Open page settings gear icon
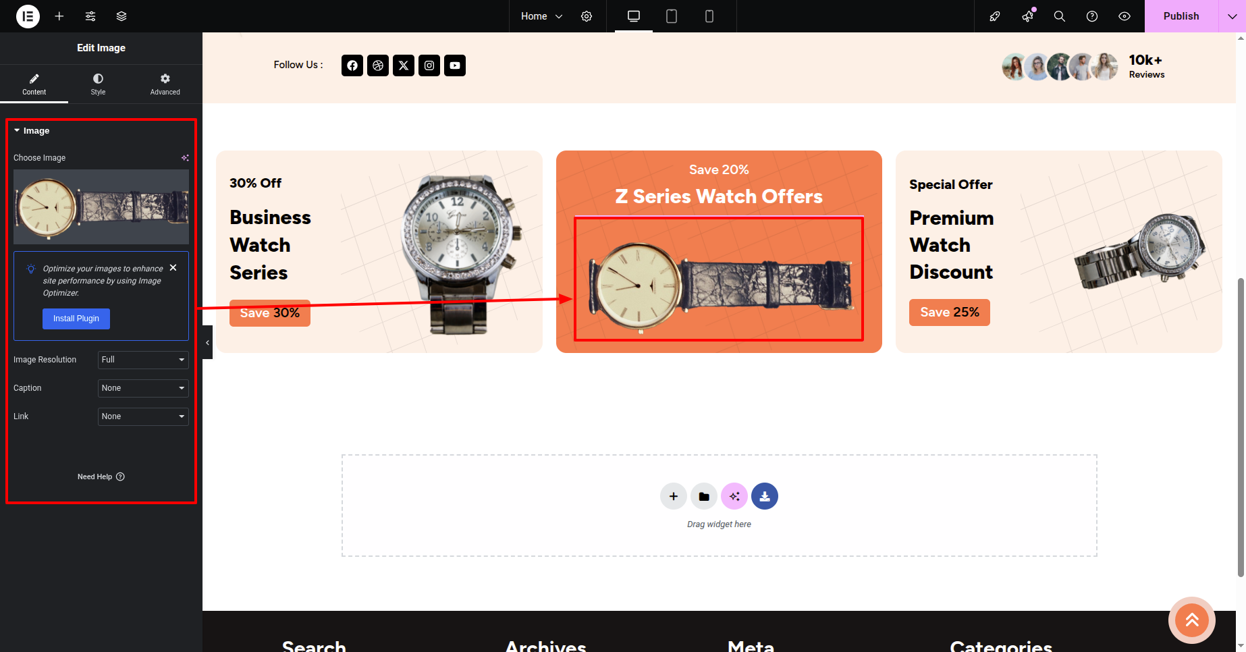Screen dimensions: 1246x652 pos(587,16)
